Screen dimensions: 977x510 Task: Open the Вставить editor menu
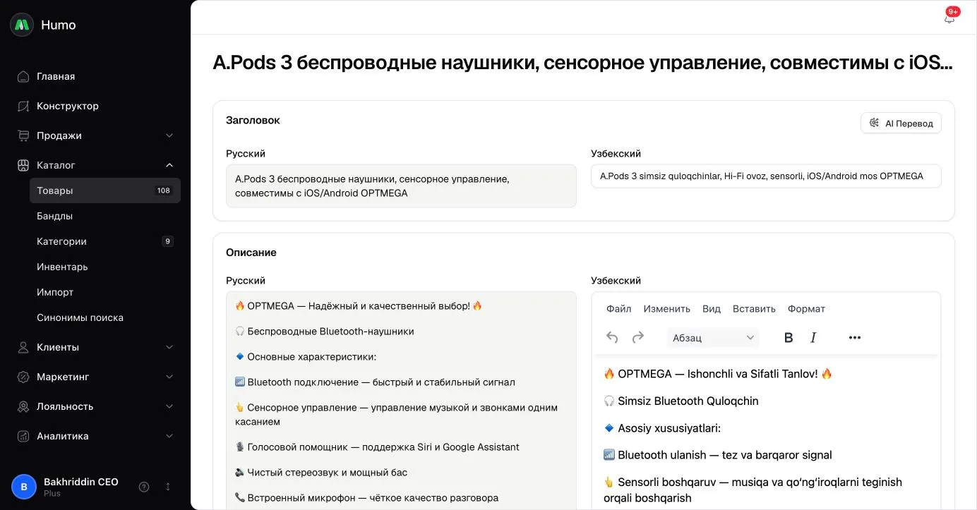(754, 309)
